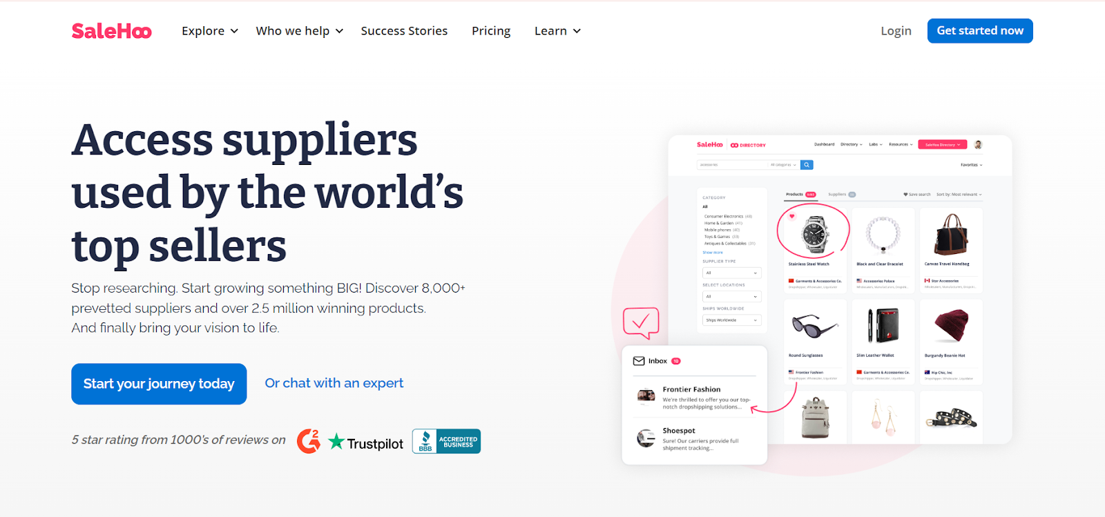Click the heart favorite icon on watch

click(x=792, y=216)
